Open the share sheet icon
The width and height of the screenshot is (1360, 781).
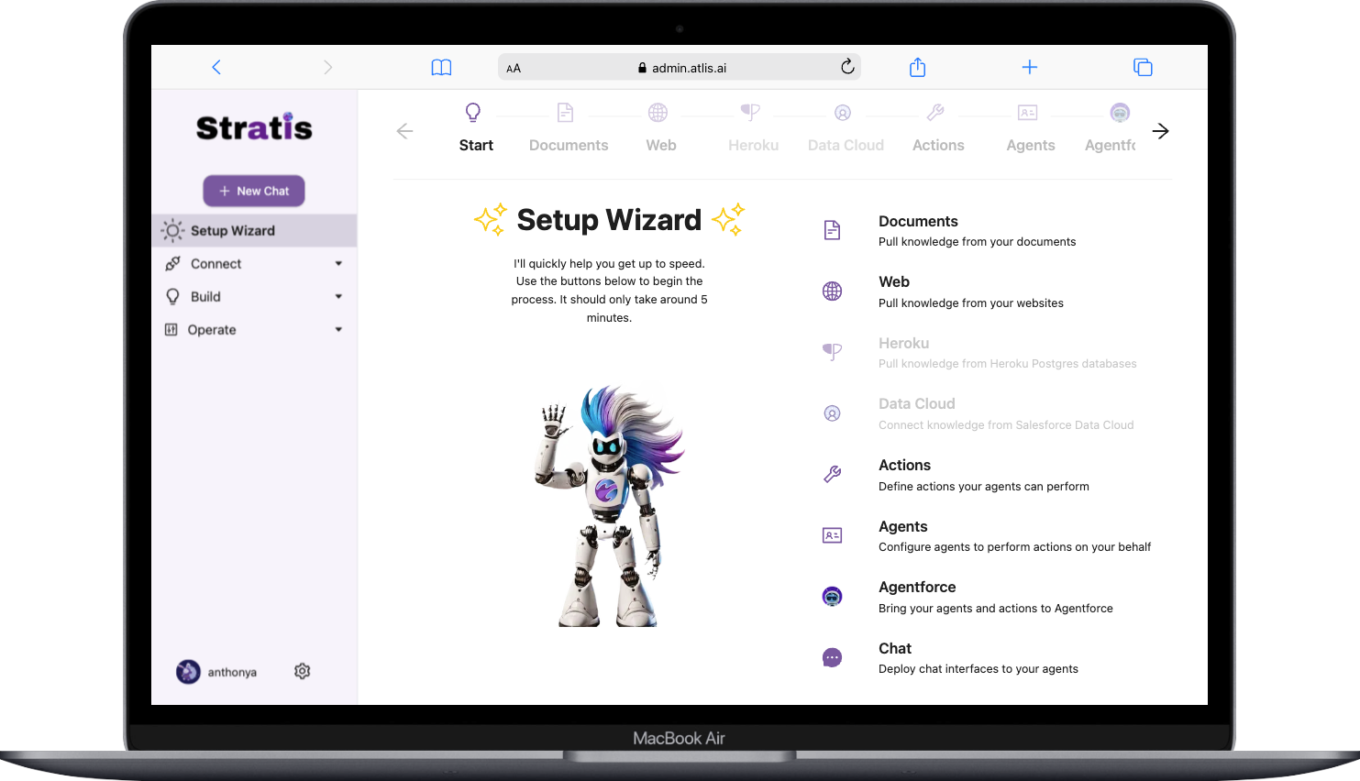click(x=917, y=67)
